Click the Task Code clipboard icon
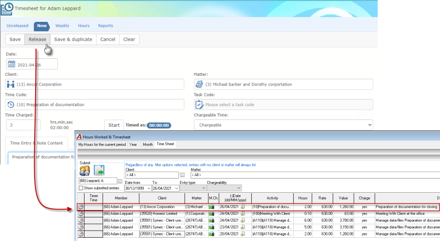 (199, 105)
